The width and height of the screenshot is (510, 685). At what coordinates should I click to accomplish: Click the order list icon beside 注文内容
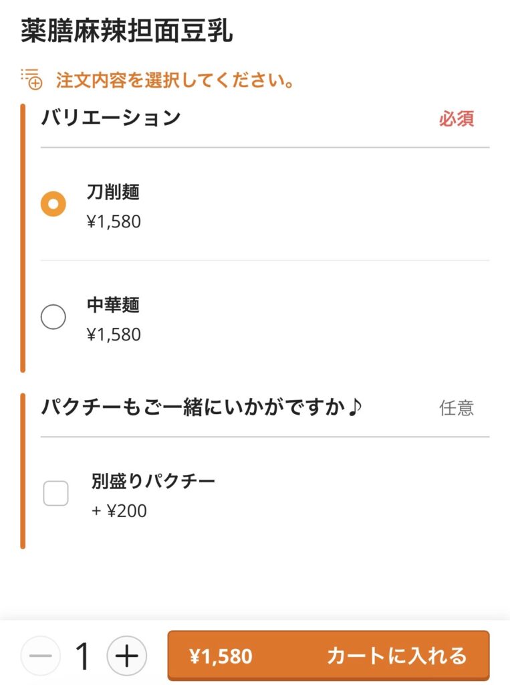click(31, 79)
